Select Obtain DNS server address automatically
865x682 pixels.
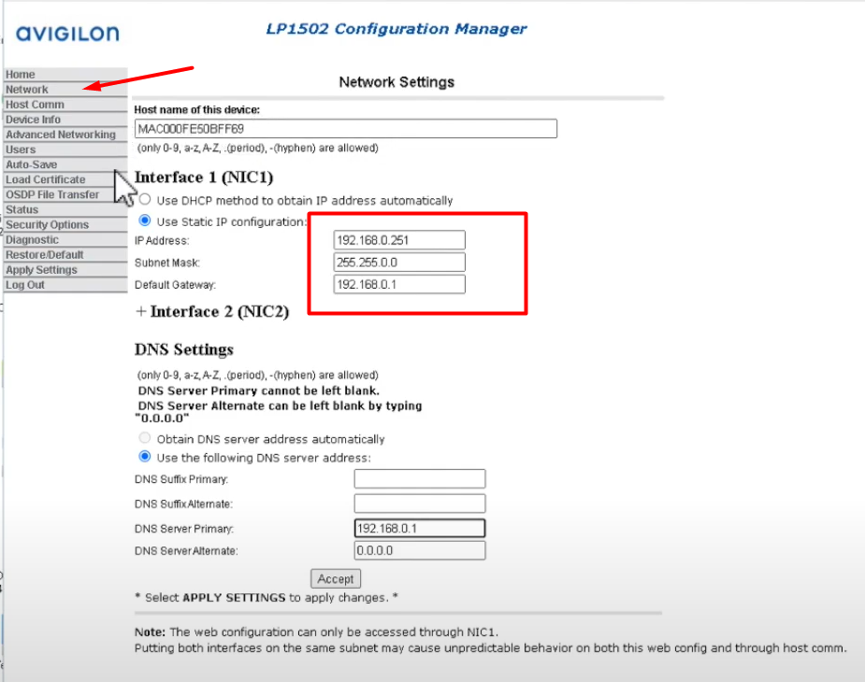point(144,437)
